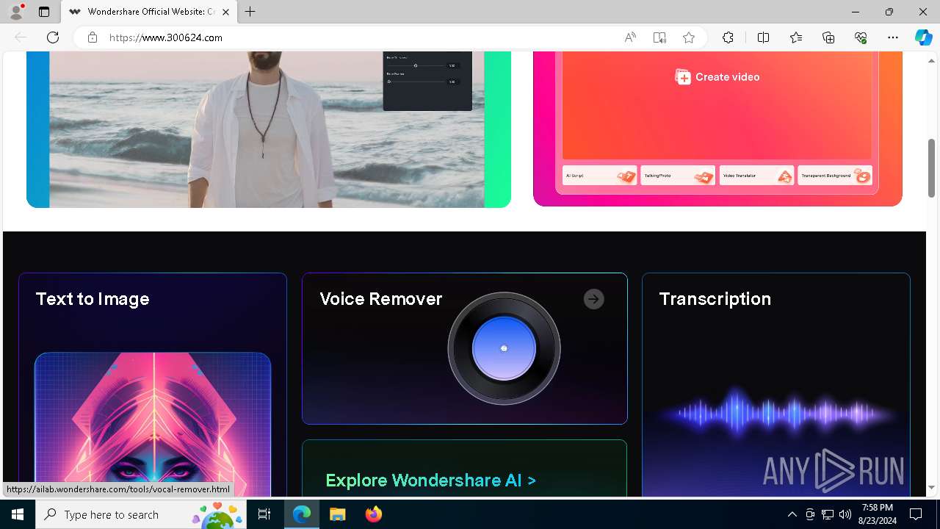
Task: Click the vertical page scrollbar thumb
Action: click(x=932, y=168)
